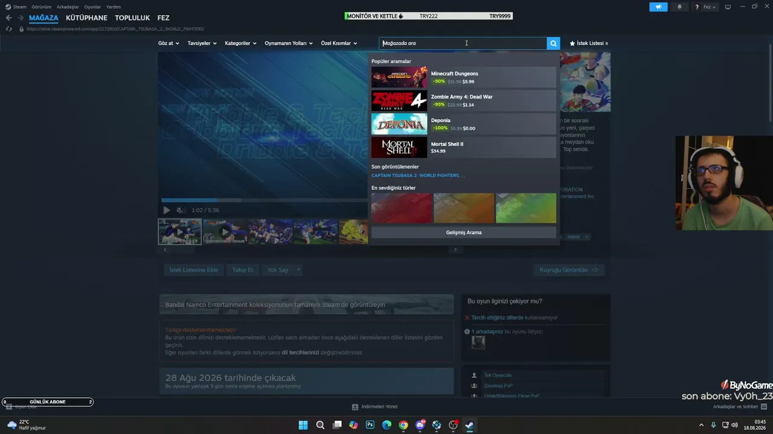Click the store URL address bar
Image resolution: width=773 pixels, height=434 pixels.
point(115,29)
